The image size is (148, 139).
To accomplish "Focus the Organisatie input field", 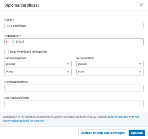I will pyautogui.click(x=74, y=42).
